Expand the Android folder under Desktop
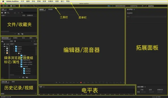The height and width of the screenshot is (98, 168). coord(22,69)
